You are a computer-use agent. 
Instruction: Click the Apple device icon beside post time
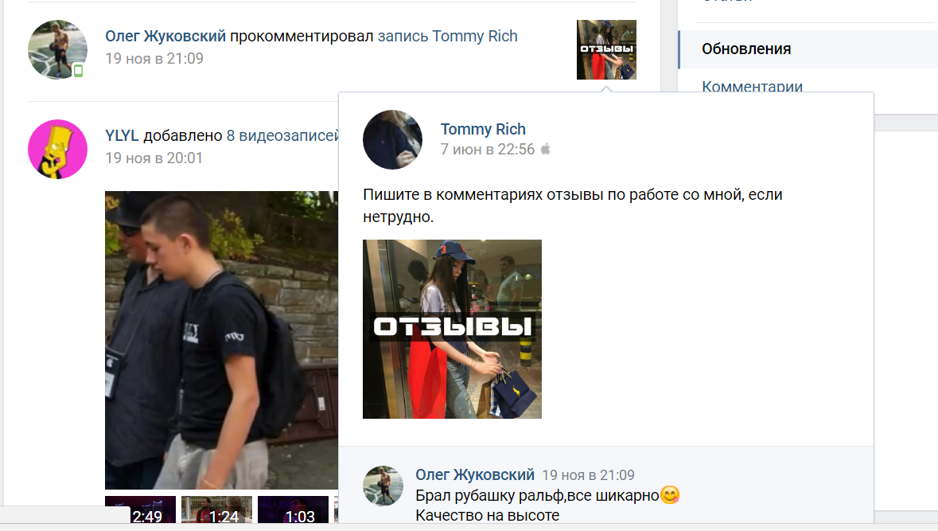click(546, 149)
